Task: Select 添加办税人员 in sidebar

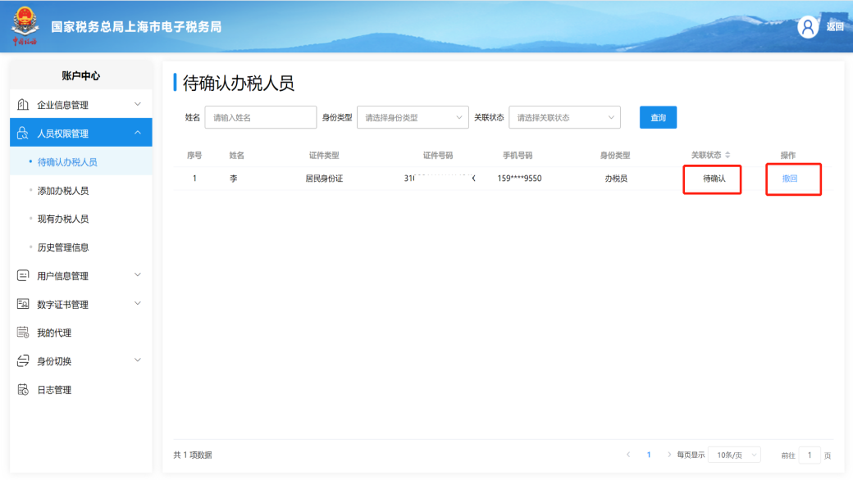Action: pyautogui.click(x=63, y=191)
